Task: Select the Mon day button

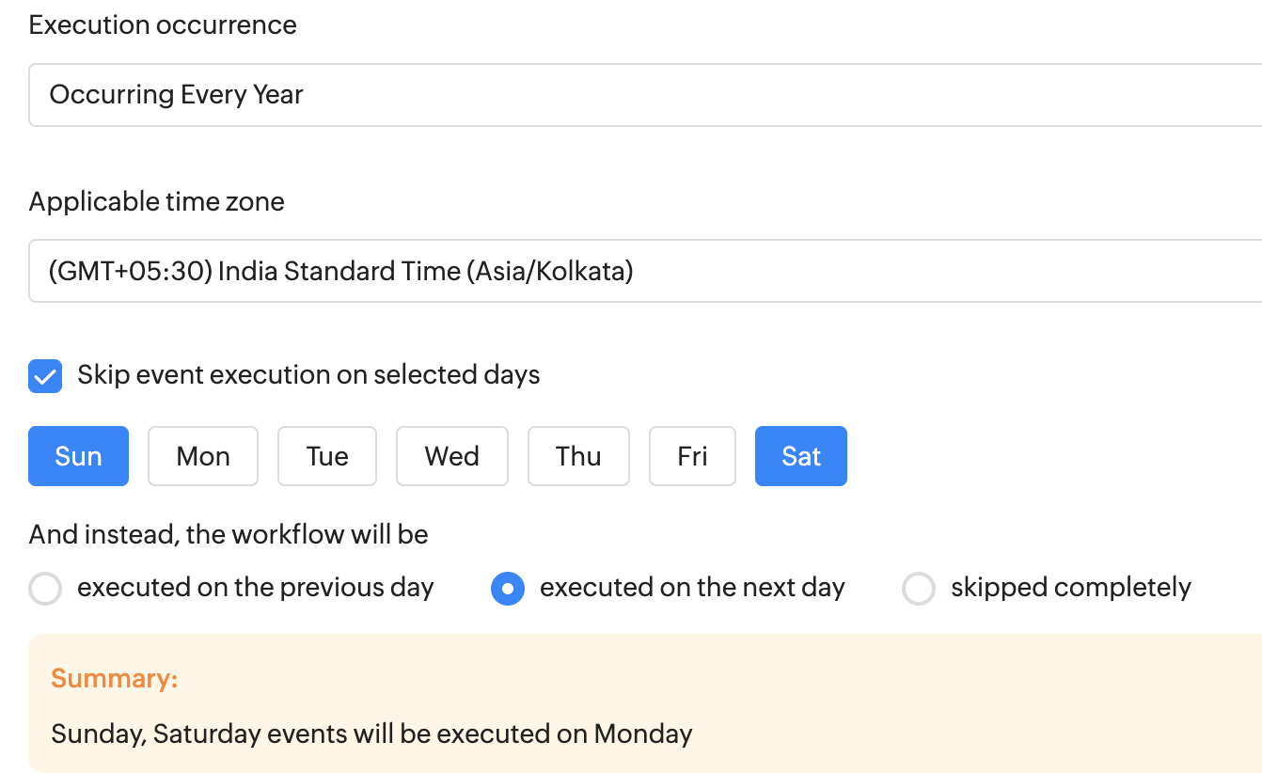Action: coord(203,456)
